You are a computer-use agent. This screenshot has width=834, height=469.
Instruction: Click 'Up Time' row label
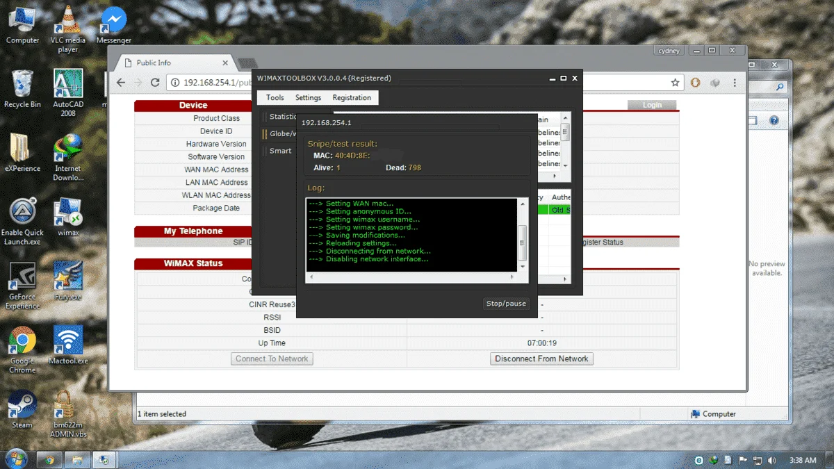click(272, 343)
